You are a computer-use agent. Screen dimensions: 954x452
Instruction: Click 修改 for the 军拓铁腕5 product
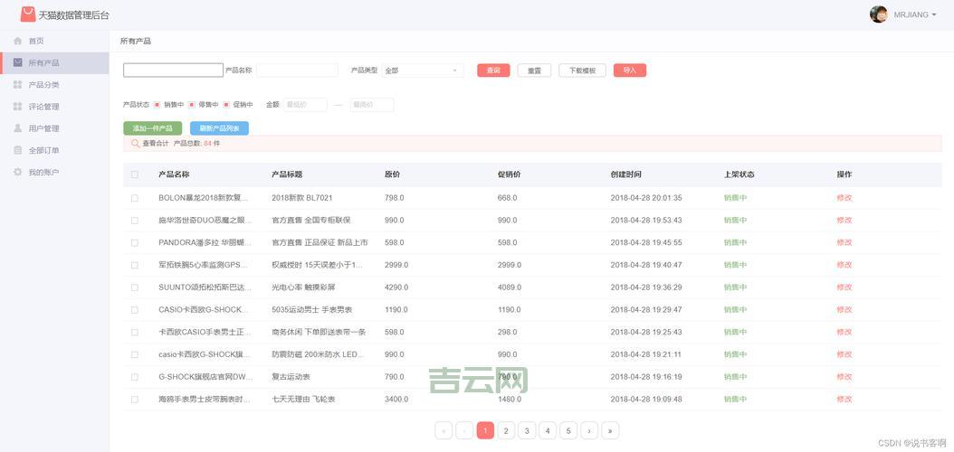[844, 265]
